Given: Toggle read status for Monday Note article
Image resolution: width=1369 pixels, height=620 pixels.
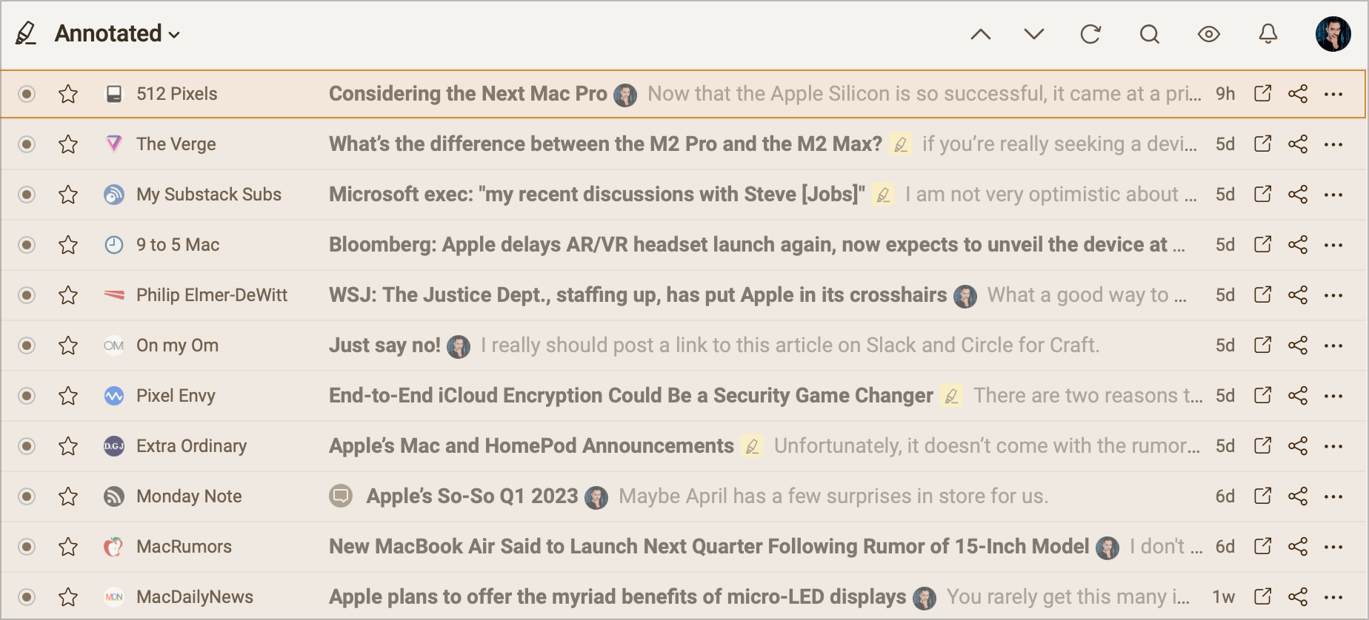Looking at the screenshot, I should pos(27,496).
